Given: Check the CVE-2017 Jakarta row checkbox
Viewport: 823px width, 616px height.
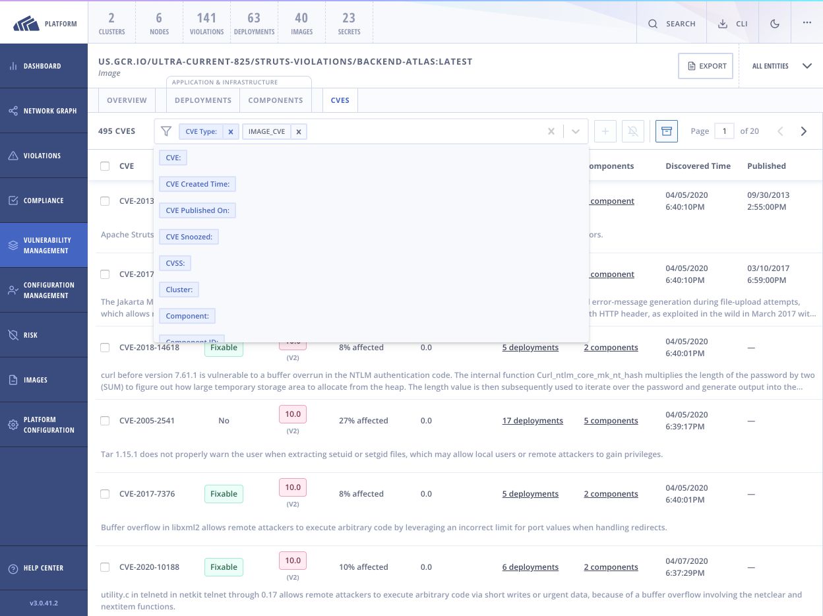Looking at the screenshot, I should tap(105, 274).
